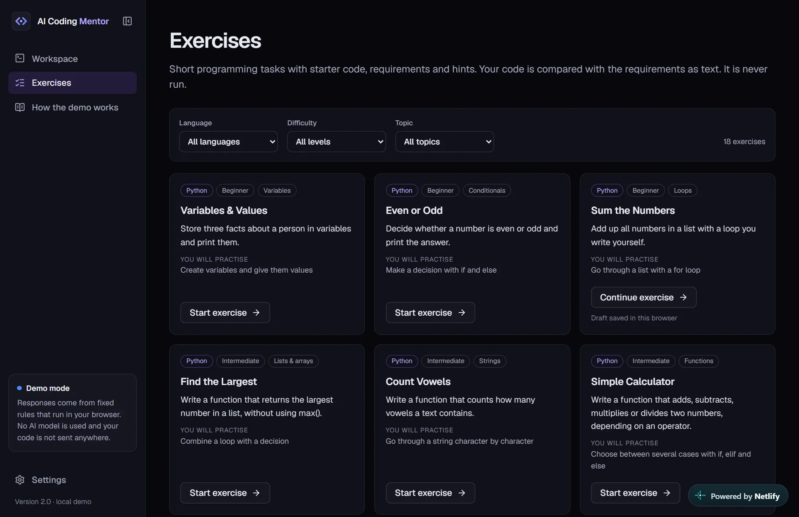Click the AI Coding Mentor logo icon
Viewport: 799px width, 517px height.
pyautogui.click(x=21, y=21)
